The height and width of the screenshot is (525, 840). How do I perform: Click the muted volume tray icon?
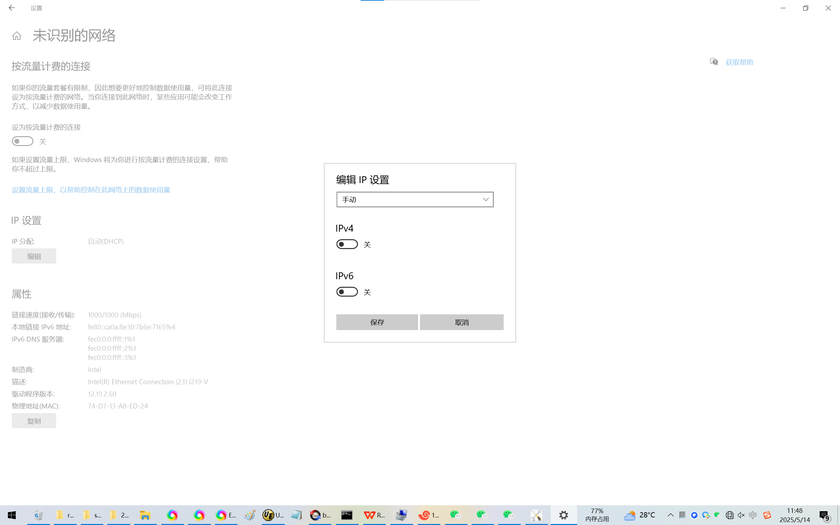point(741,515)
